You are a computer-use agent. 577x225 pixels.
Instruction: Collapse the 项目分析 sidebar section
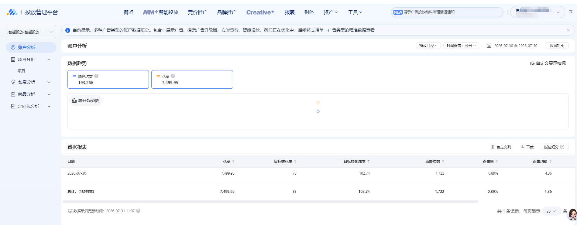49,60
